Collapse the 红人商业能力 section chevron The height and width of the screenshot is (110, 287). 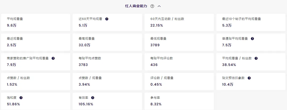click(x=159, y=6)
